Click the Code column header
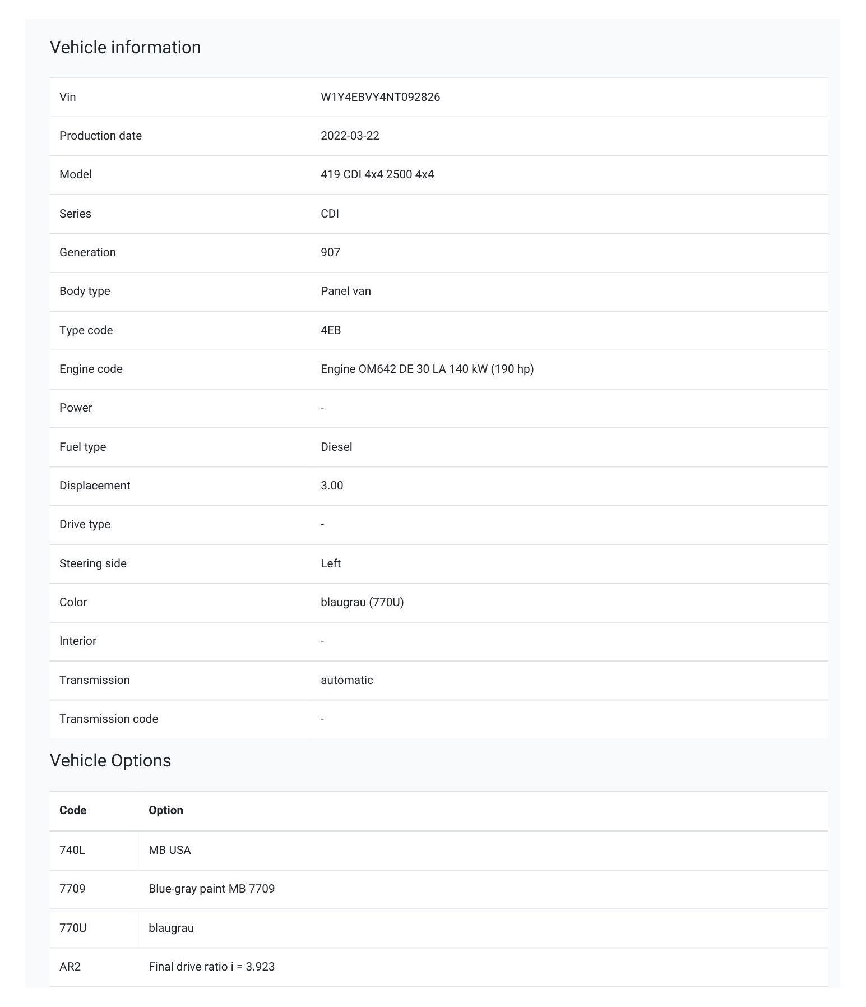This screenshot has width=866, height=1007. click(73, 810)
